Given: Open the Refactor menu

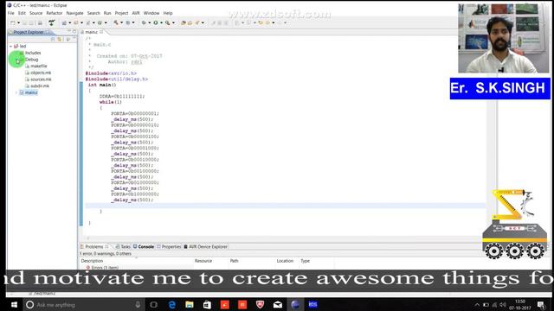Looking at the screenshot, I should tap(54, 13).
